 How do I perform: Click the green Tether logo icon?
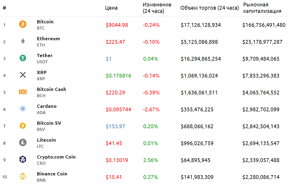23,58
